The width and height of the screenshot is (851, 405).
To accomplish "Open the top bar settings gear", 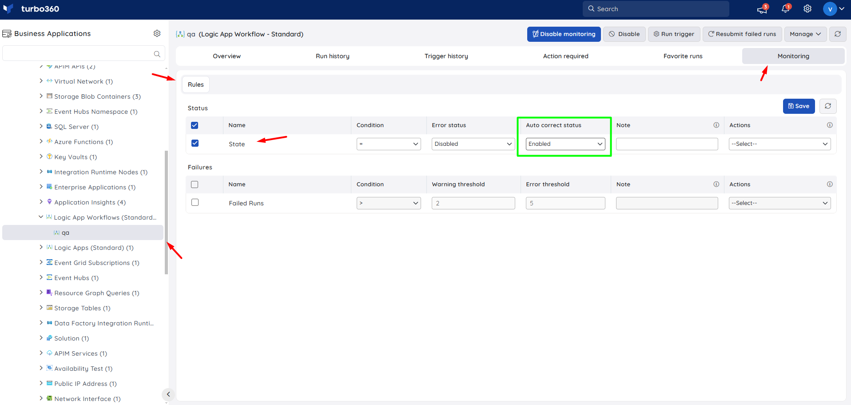I will click(x=807, y=9).
